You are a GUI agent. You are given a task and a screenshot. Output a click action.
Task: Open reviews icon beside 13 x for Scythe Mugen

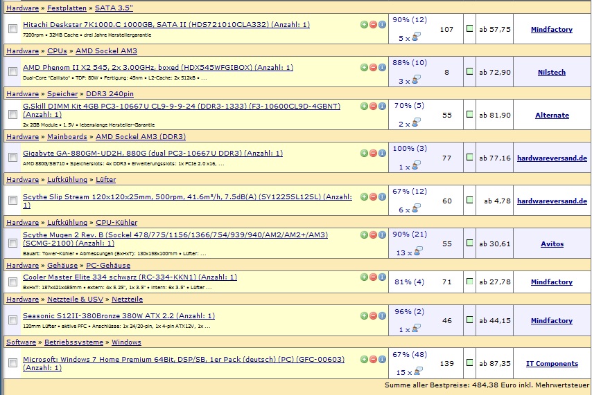coord(418,251)
